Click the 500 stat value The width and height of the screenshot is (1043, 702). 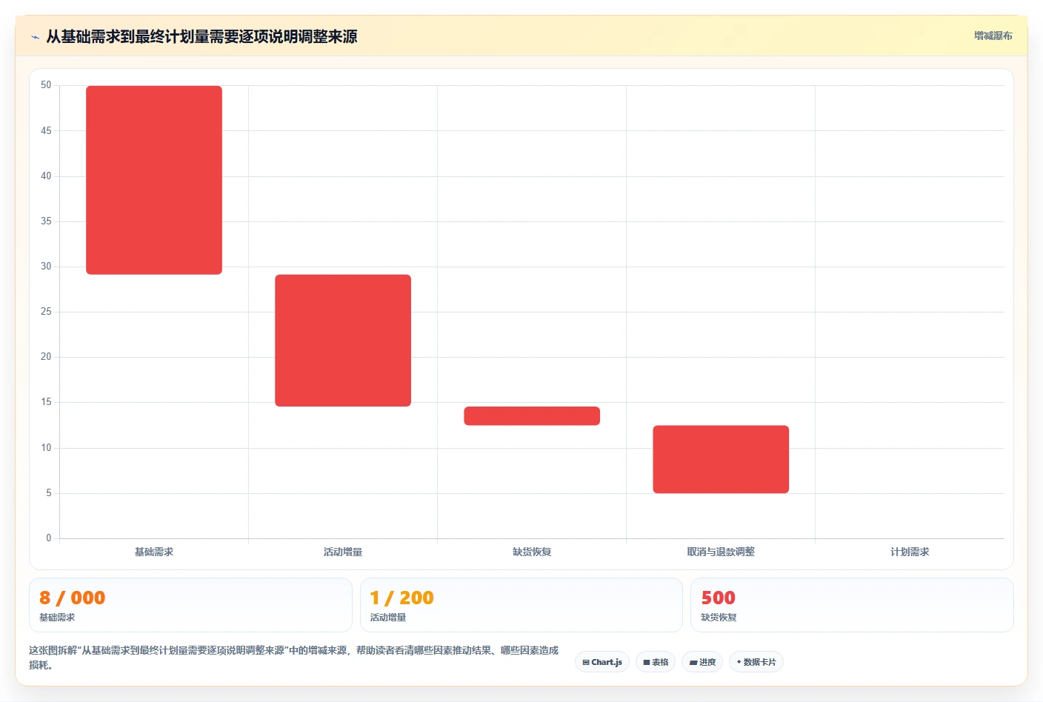[x=718, y=598]
